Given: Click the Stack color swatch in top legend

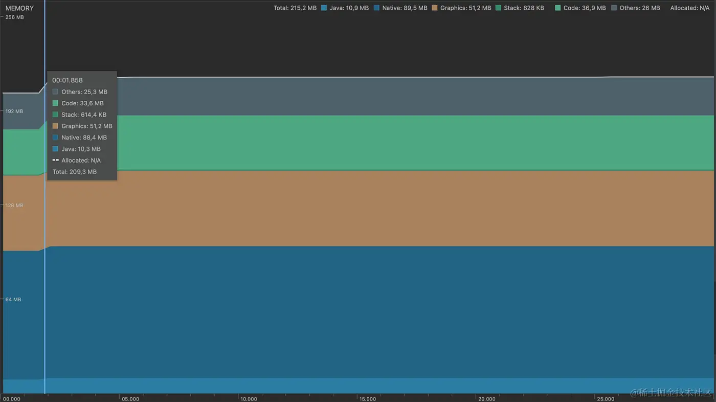Looking at the screenshot, I should coord(498,8).
